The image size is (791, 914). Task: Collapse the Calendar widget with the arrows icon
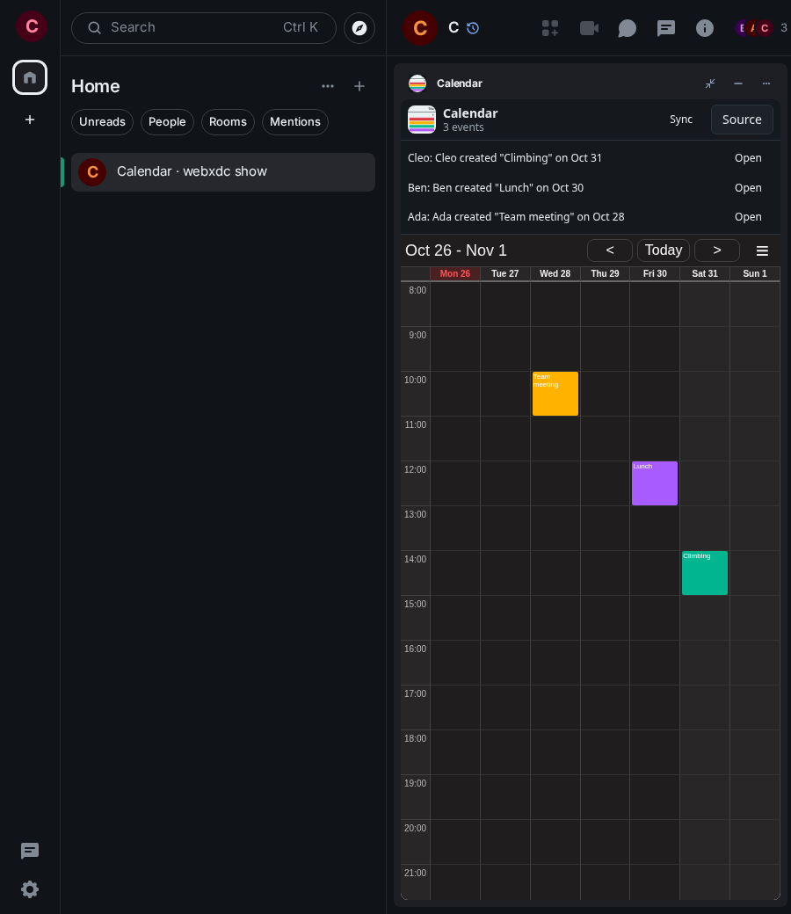click(x=710, y=83)
